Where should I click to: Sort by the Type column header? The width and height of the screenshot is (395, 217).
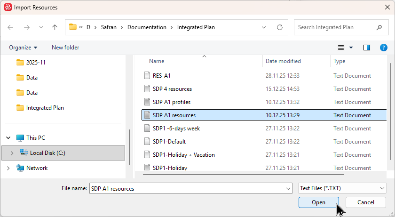tap(340, 61)
